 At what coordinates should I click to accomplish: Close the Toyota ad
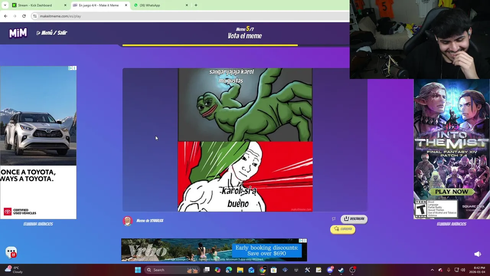click(x=74, y=68)
